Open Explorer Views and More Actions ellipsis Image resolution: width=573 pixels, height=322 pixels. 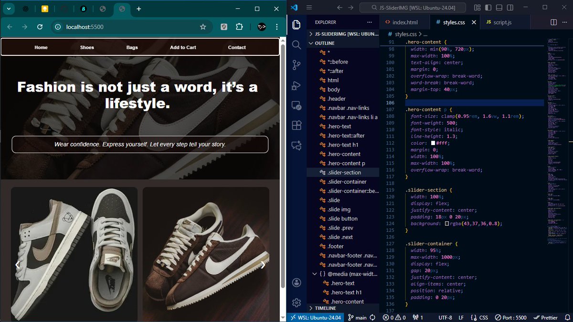pyautogui.click(x=370, y=22)
